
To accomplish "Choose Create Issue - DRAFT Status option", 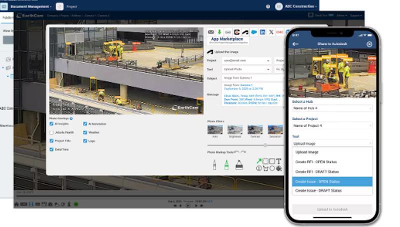I will point(332,191).
